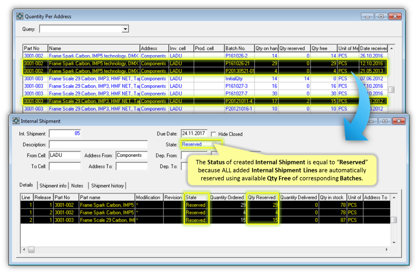
Task: Select the row with batch P20130521-01
Action: tap(205, 71)
